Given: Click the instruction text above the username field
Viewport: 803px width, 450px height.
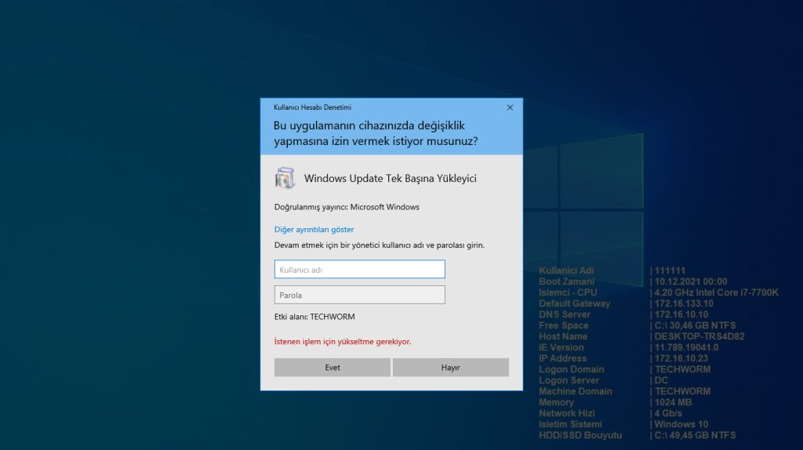Looking at the screenshot, I should [379, 245].
